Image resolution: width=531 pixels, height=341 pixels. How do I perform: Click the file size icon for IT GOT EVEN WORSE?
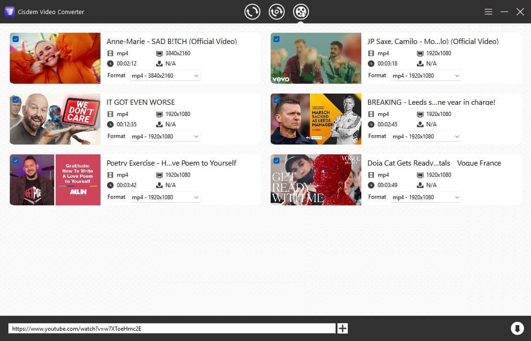[x=159, y=124]
